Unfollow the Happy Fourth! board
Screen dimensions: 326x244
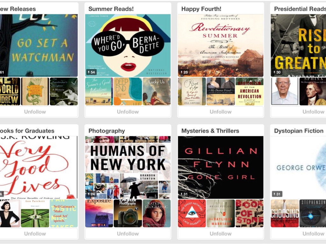pos(221,112)
